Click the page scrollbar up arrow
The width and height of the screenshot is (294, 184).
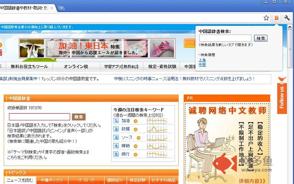coord(290,27)
